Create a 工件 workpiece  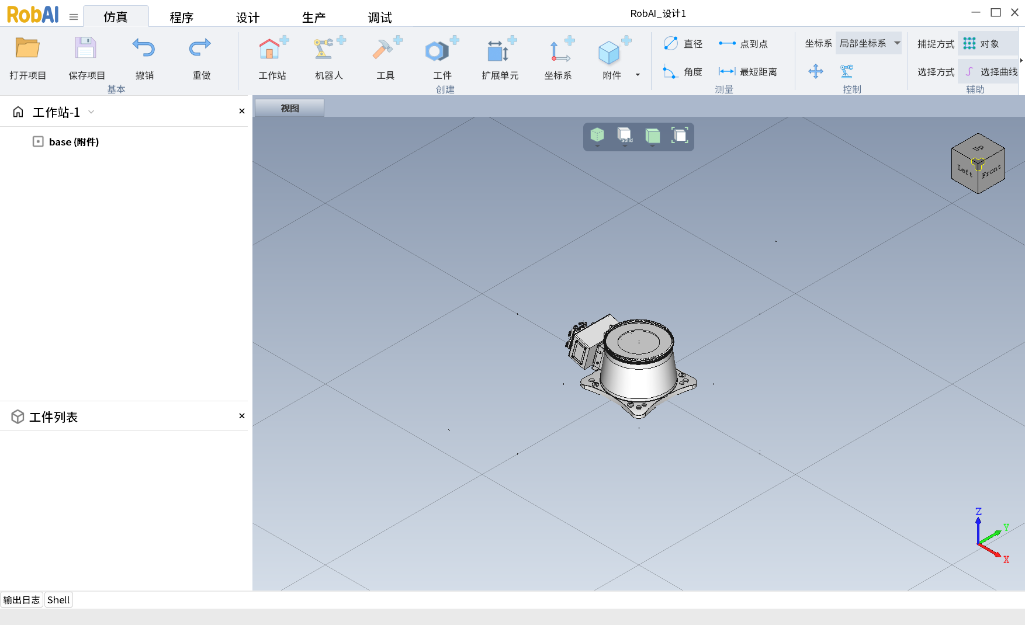[x=442, y=58]
